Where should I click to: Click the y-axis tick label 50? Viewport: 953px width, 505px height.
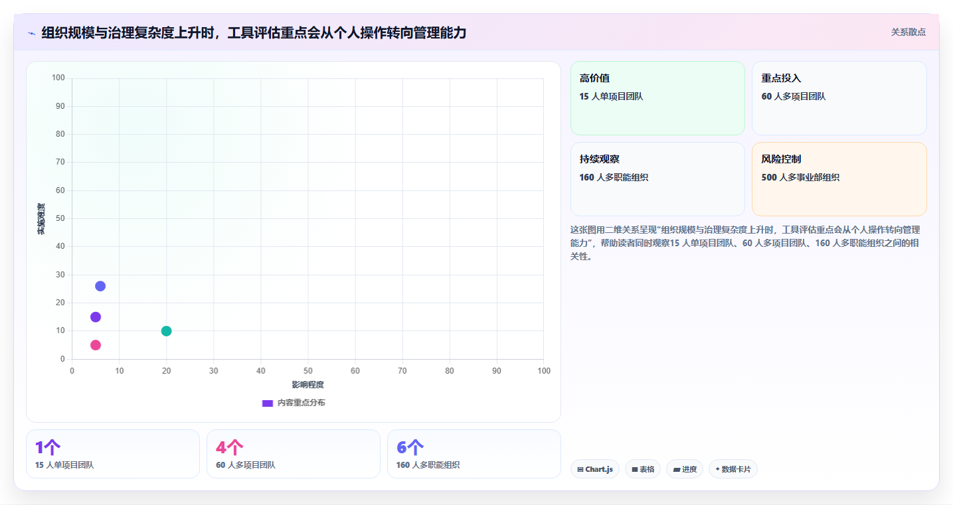coord(60,218)
